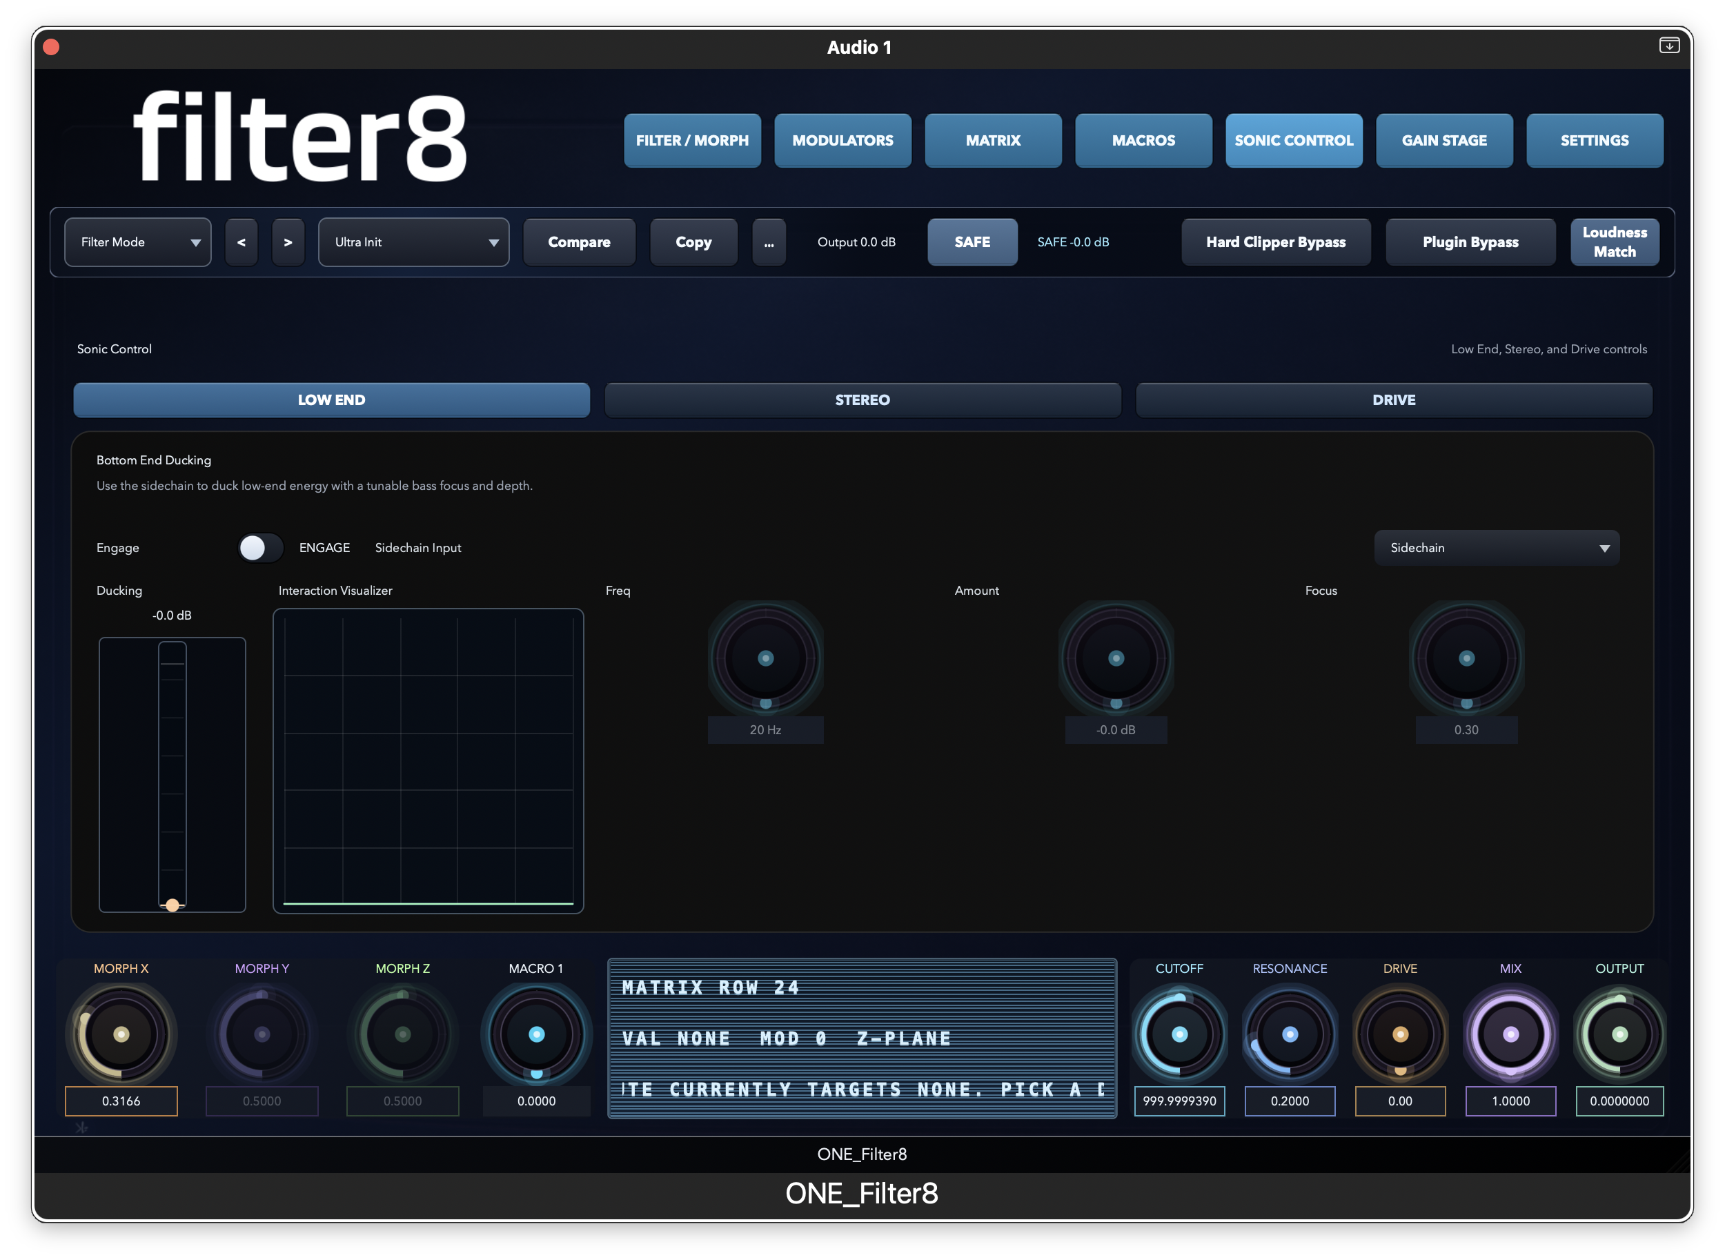Click the Morph X knob
The width and height of the screenshot is (1725, 1260).
121,1034
